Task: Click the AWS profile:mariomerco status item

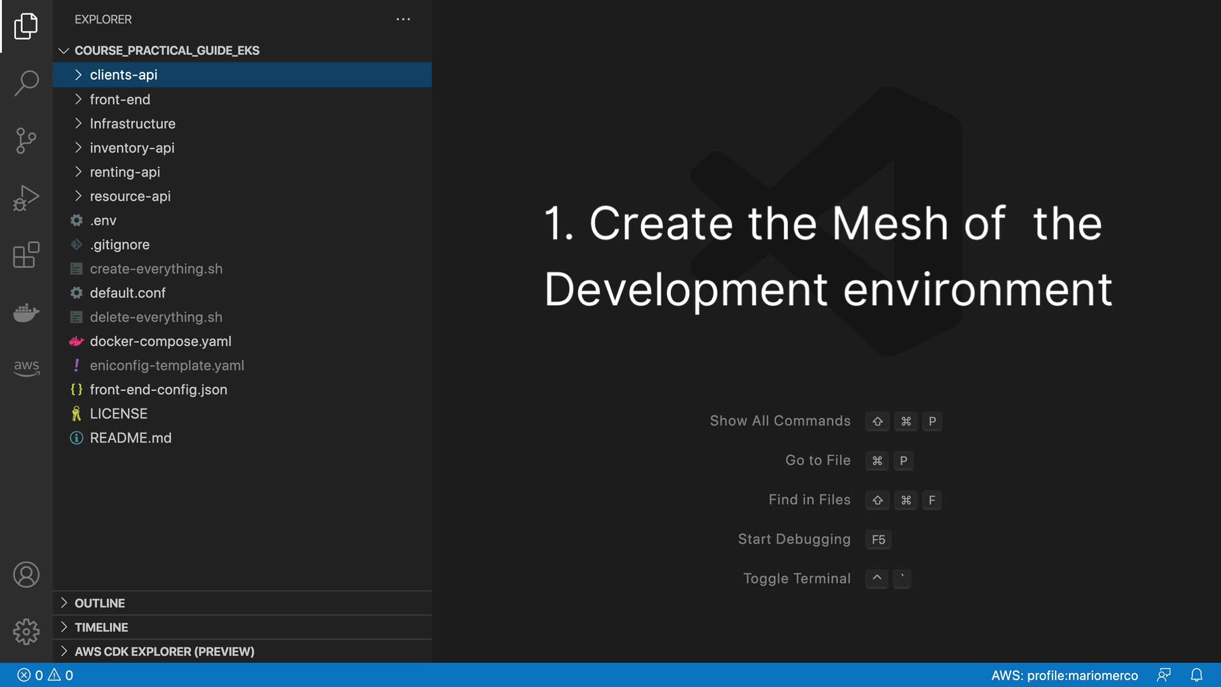Action: [x=1064, y=675]
